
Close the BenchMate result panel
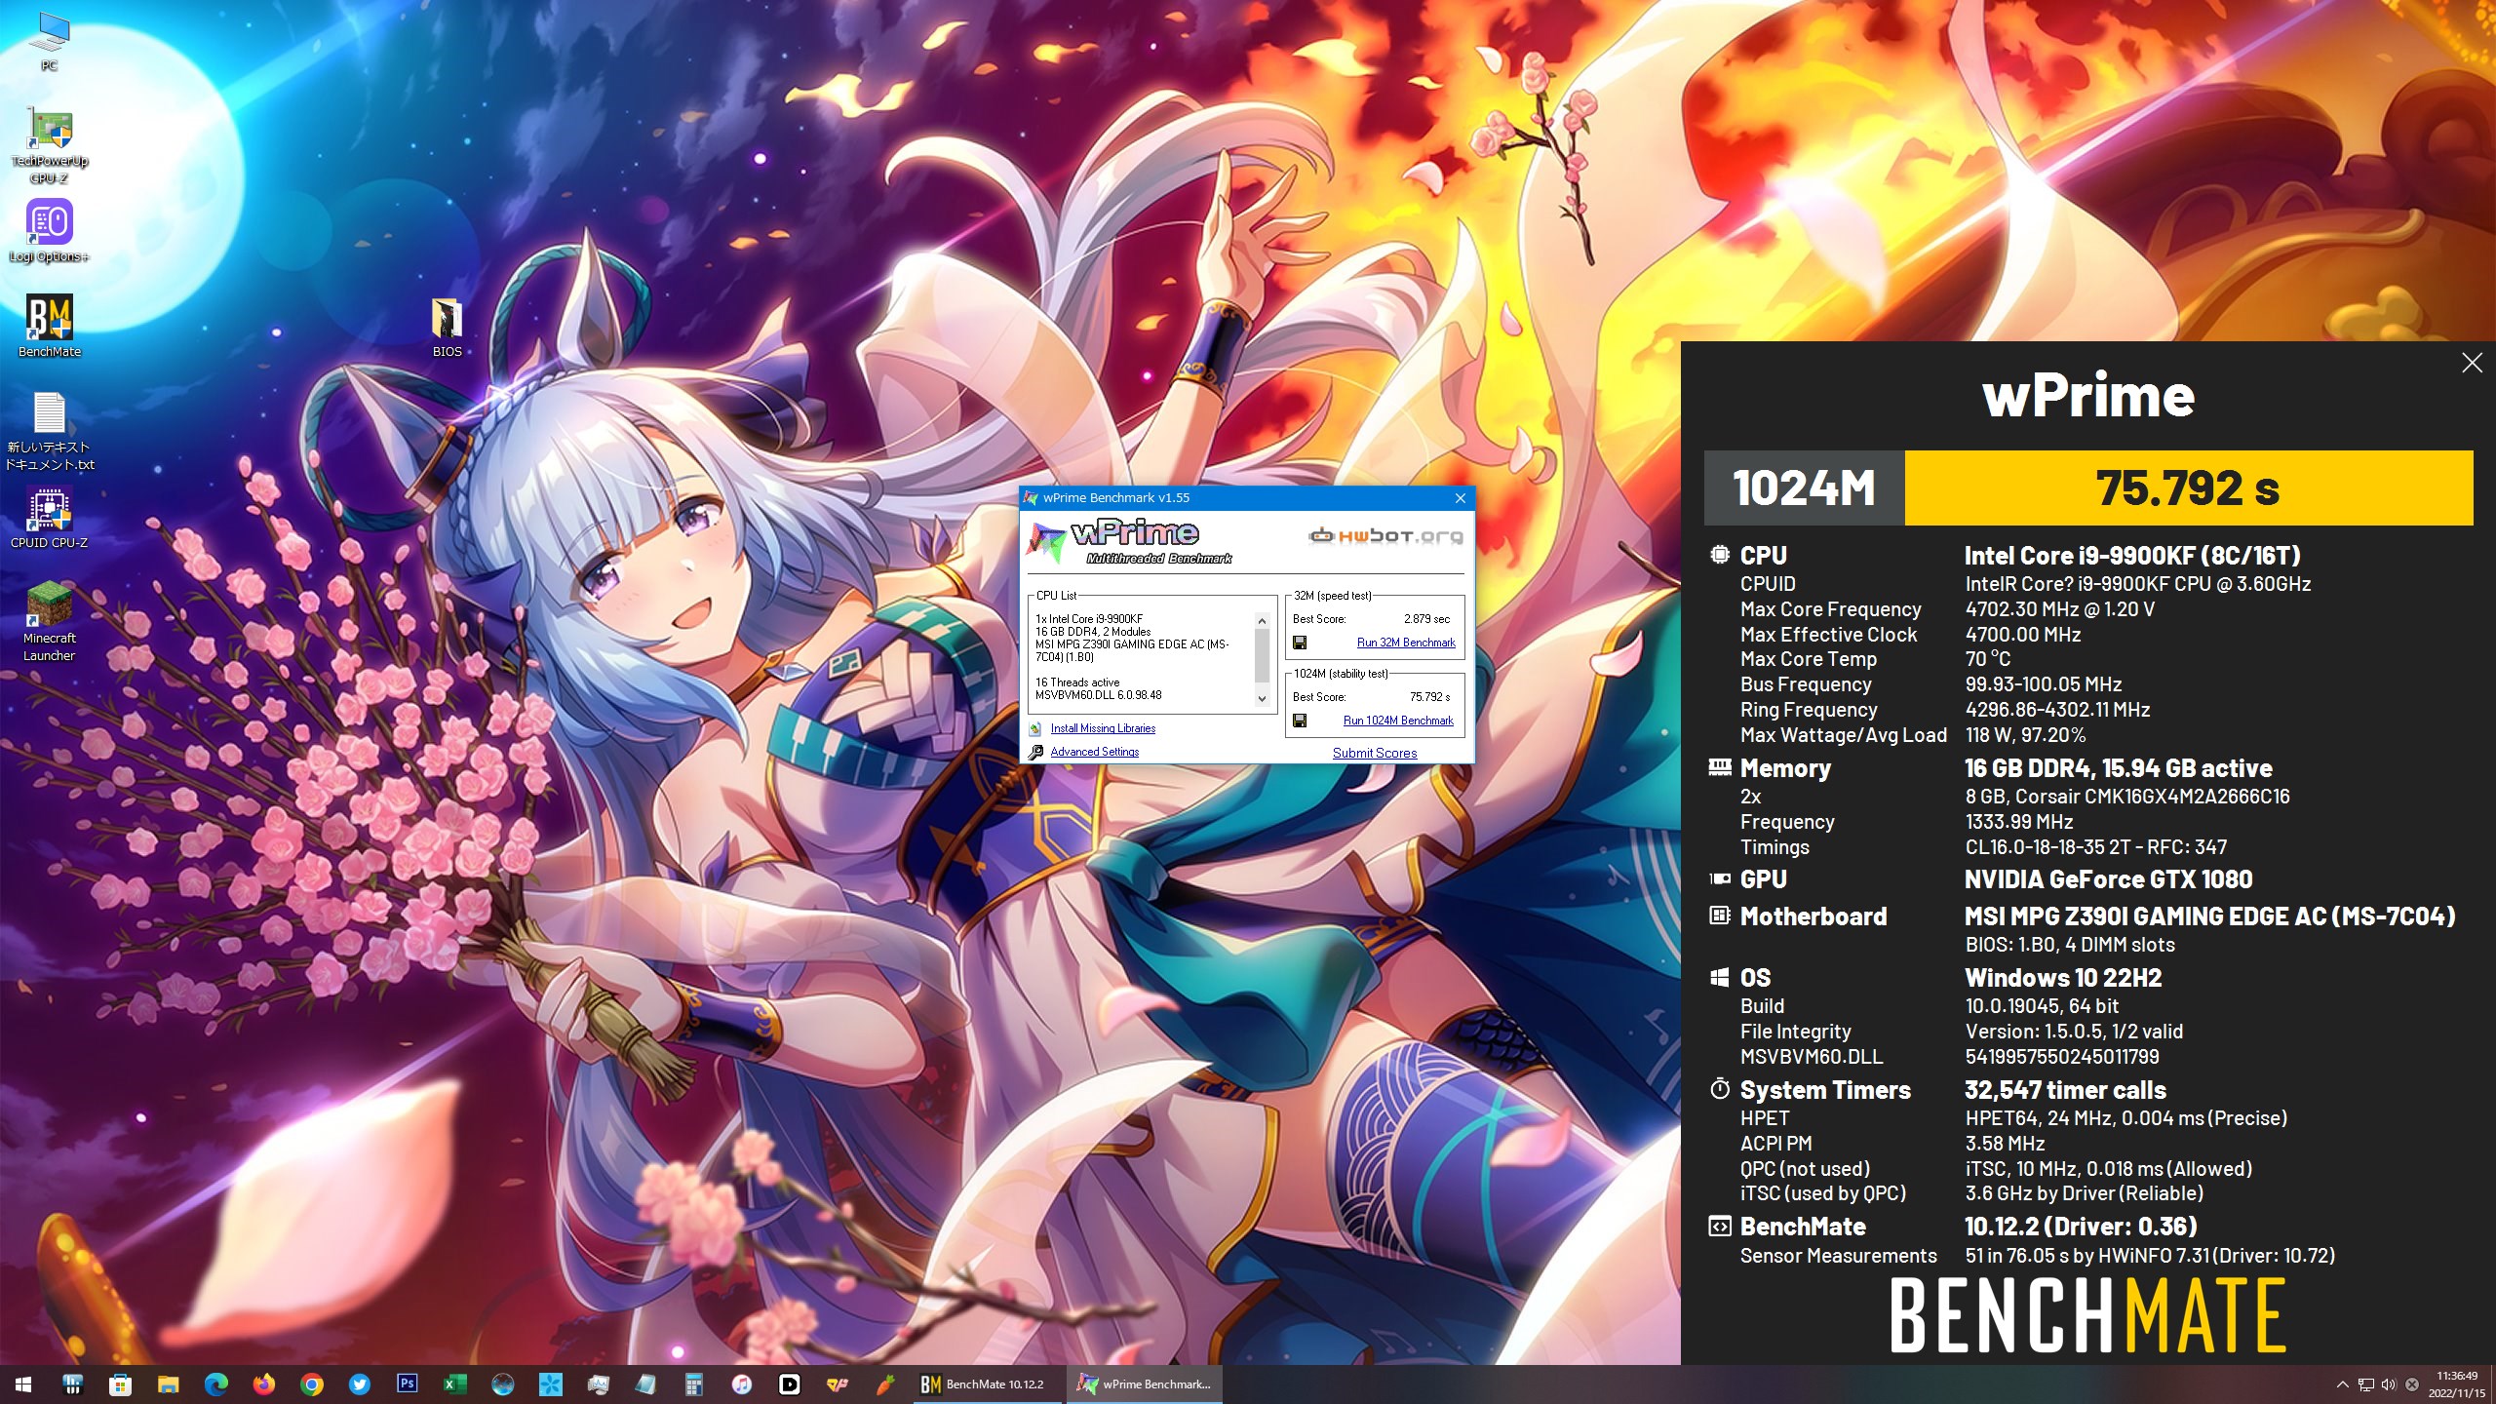[2472, 363]
